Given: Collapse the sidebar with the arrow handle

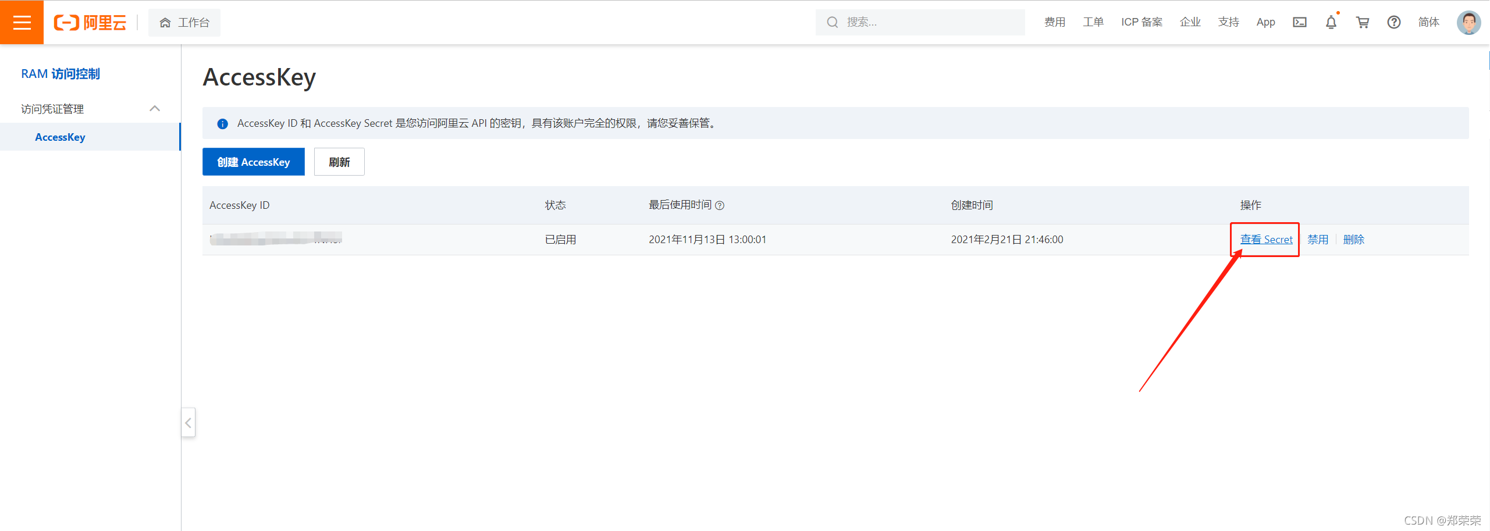Looking at the screenshot, I should point(188,423).
